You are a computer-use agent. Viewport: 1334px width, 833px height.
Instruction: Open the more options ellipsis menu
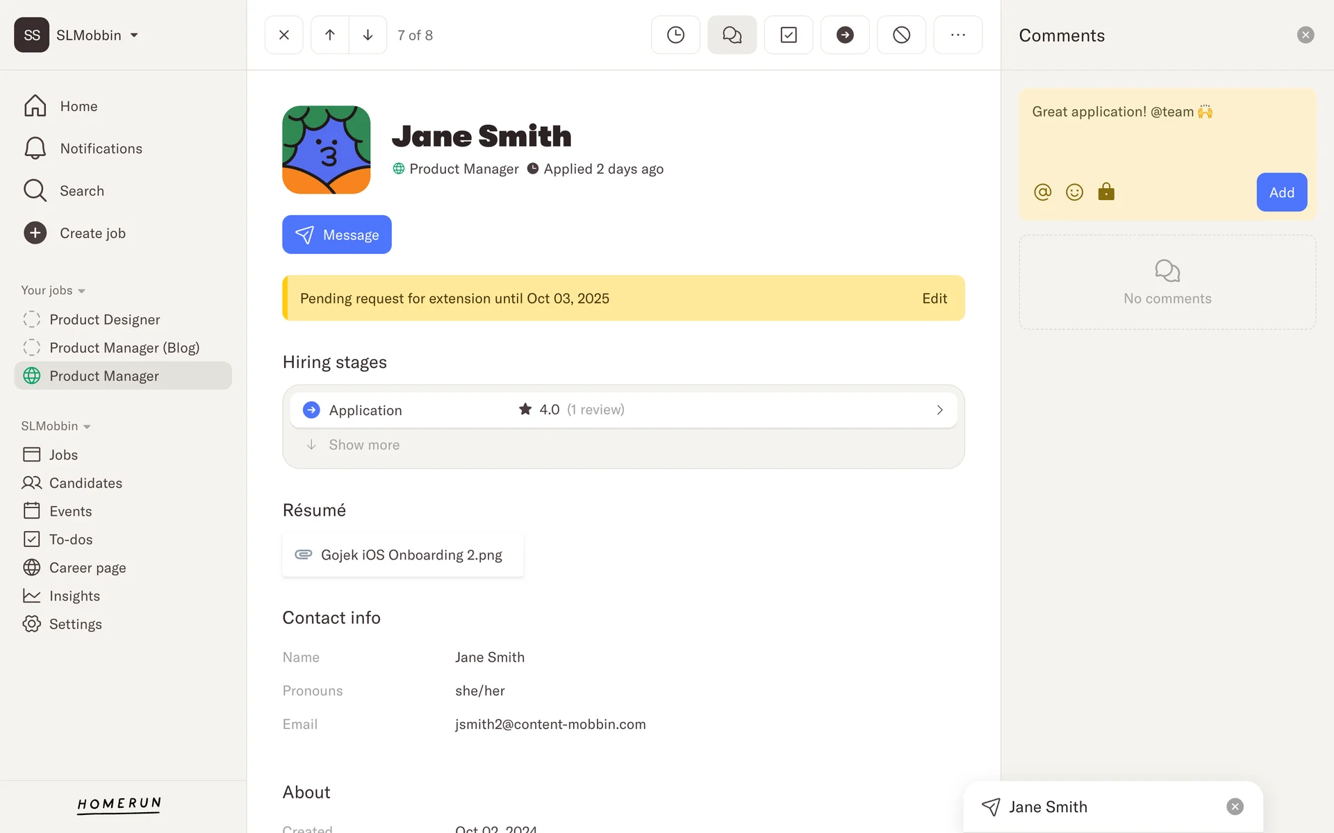957,35
